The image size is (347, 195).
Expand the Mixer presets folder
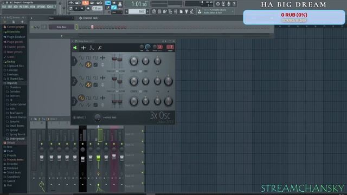[13, 52]
